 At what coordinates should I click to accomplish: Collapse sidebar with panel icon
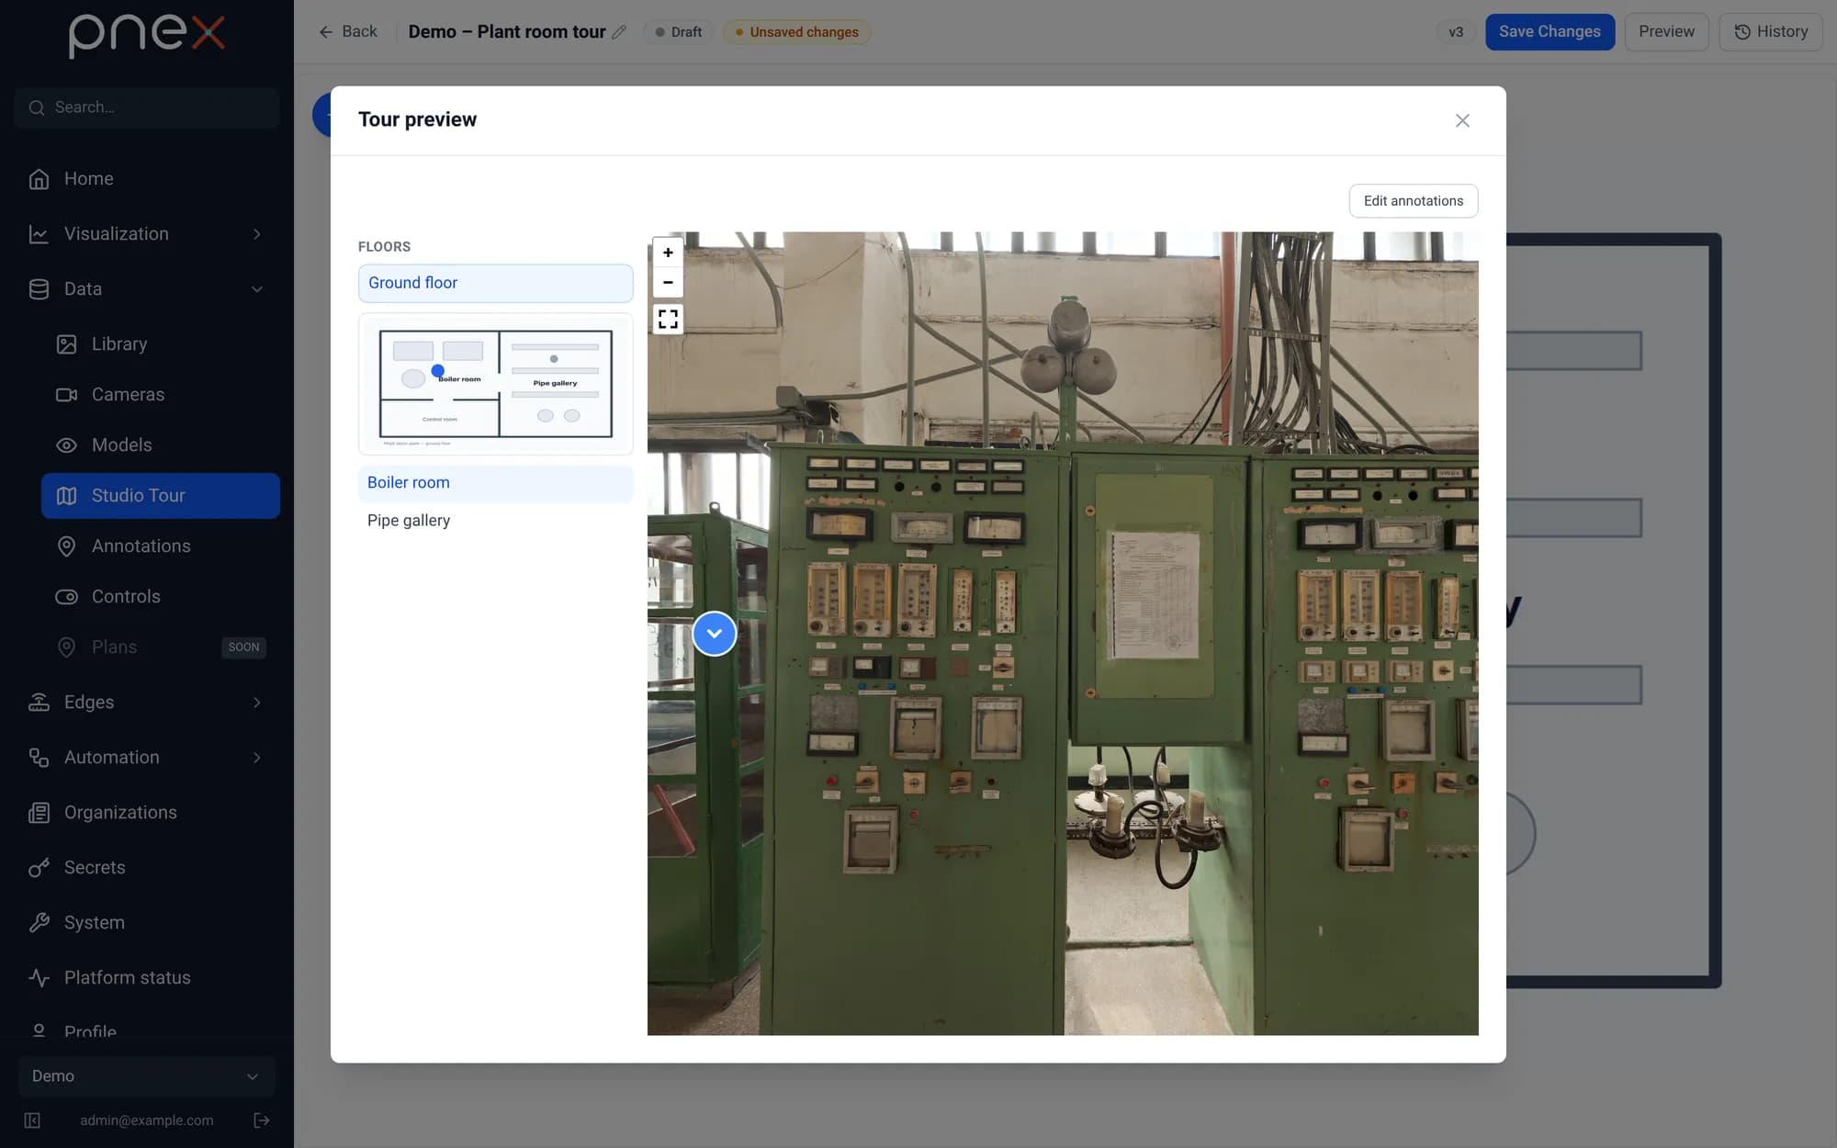click(32, 1120)
